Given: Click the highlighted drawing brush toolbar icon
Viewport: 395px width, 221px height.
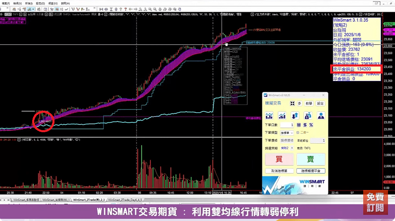Looking at the screenshot, I should (x=29, y=10).
